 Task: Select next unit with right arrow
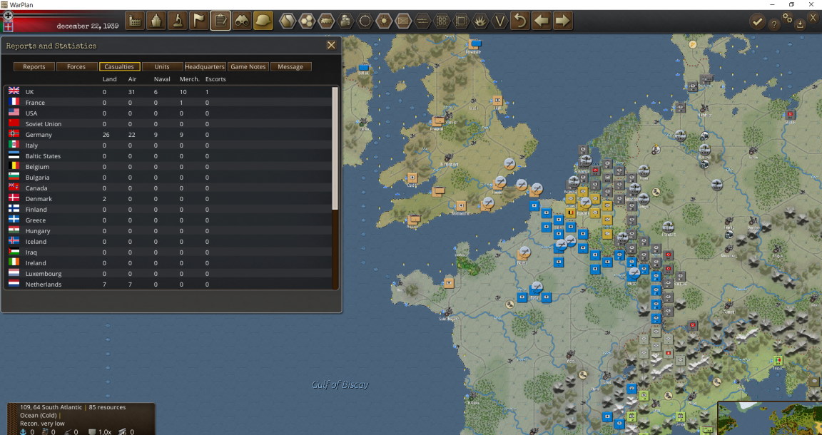(562, 21)
